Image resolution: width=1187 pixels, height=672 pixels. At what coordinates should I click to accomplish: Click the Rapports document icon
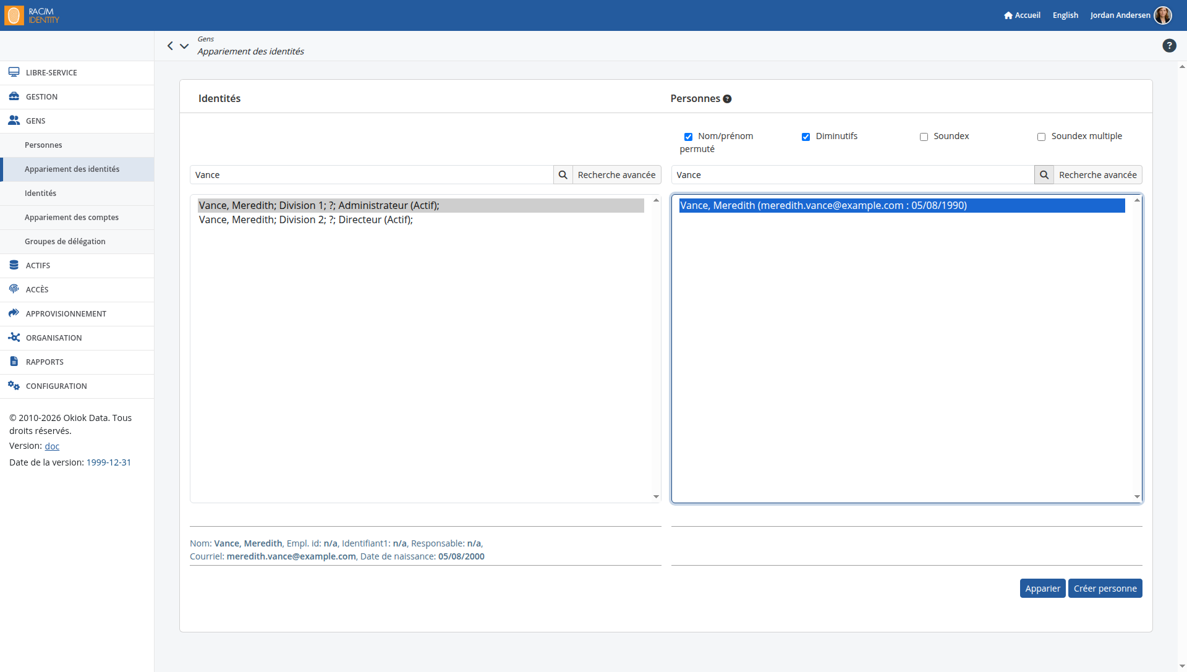click(x=14, y=362)
